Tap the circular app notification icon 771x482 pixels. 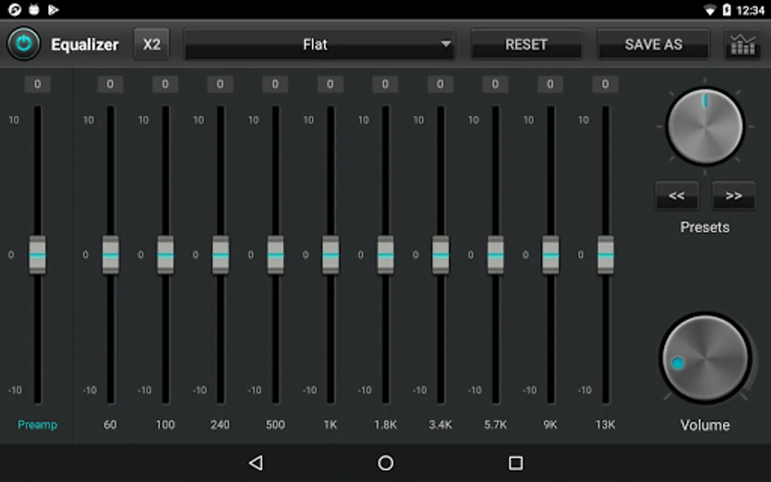(x=14, y=10)
